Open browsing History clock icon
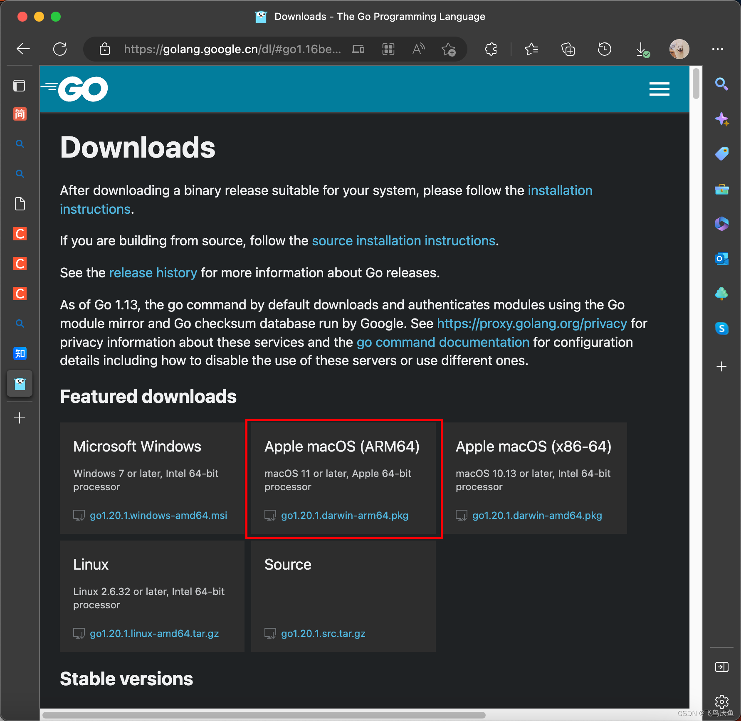Image resolution: width=741 pixels, height=721 pixels. 604,49
